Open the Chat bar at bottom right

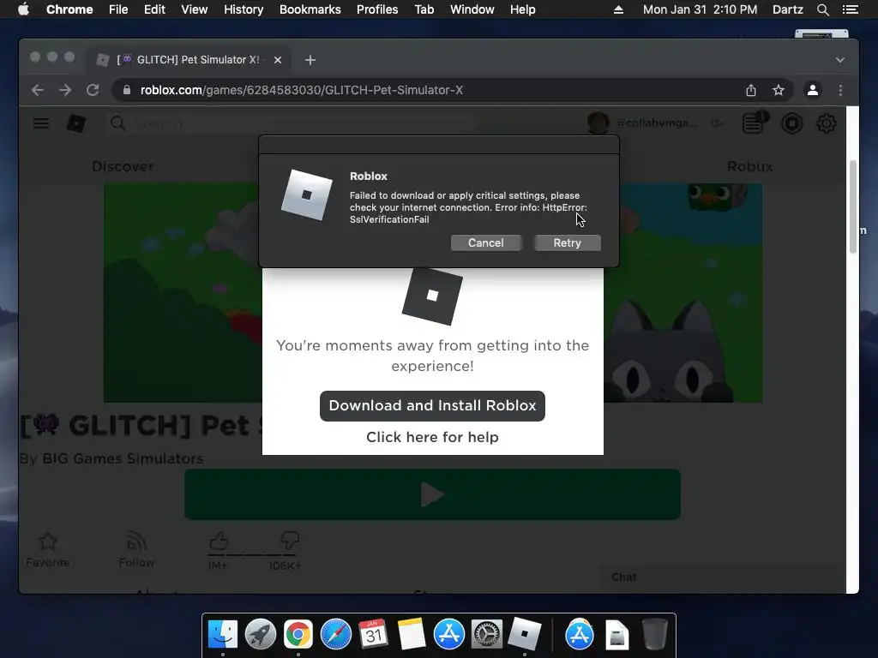click(719, 577)
